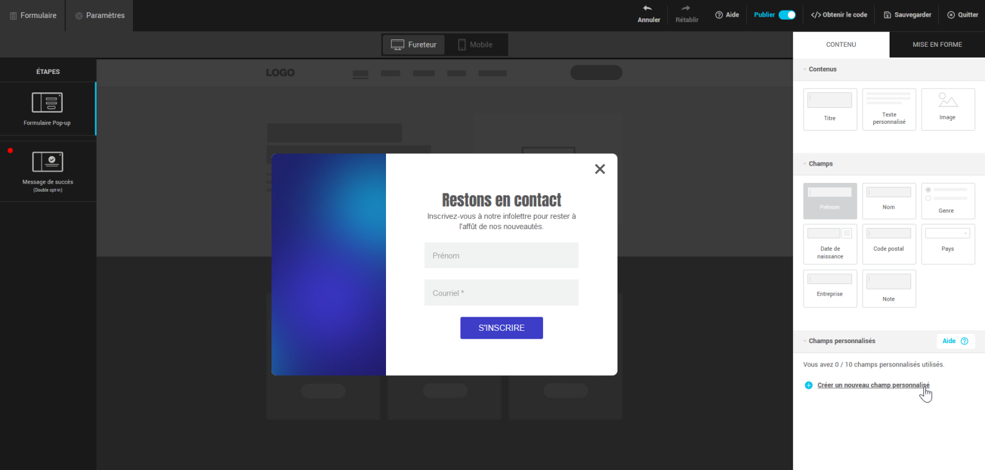
Task: Collapse the Contenus section
Action: [805, 70]
